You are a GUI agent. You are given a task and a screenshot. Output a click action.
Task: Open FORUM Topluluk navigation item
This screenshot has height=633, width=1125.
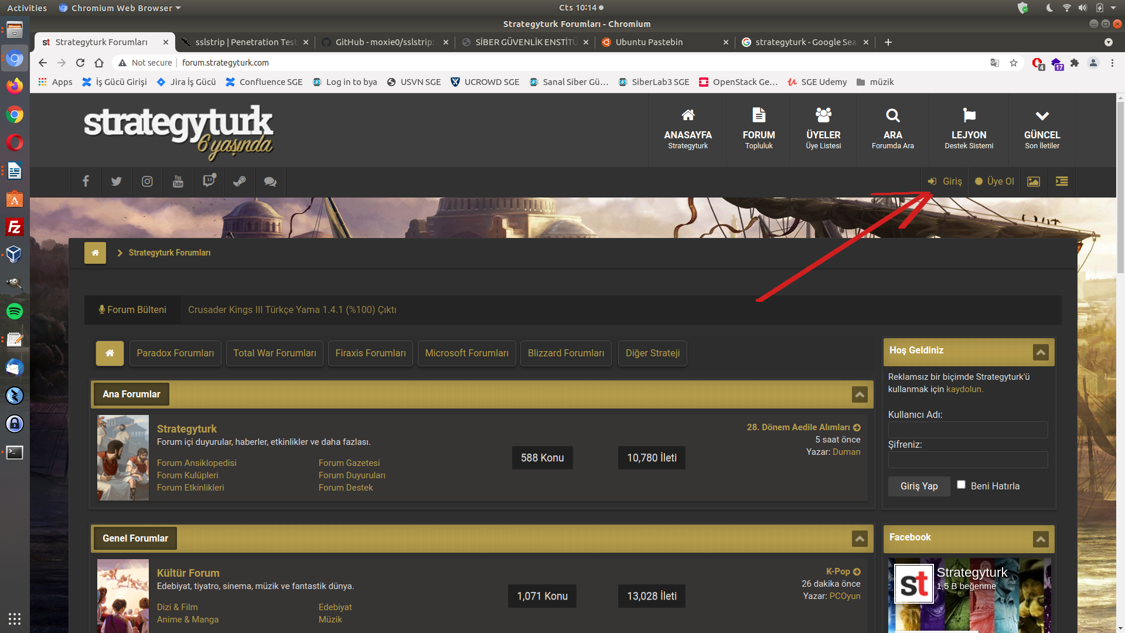[759, 130]
